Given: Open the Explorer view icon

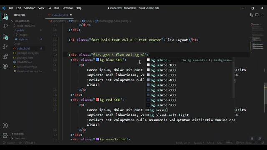Looking at the screenshot, I should click(x=5, y=17).
